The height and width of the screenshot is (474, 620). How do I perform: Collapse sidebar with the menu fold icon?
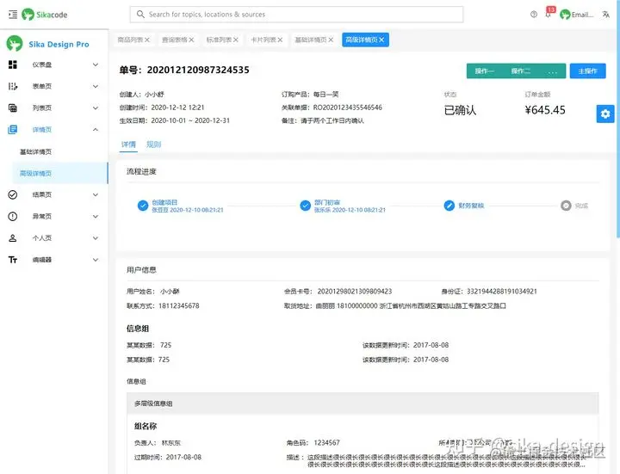pyautogui.click(x=13, y=15)
